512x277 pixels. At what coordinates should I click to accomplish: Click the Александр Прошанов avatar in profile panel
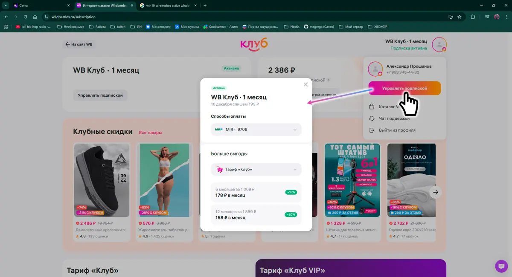[x=375, y=69]
